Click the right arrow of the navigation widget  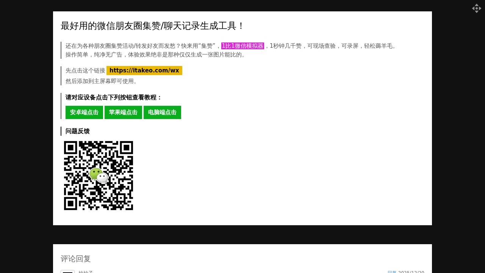pyautogui.click(x=480, y=8)
